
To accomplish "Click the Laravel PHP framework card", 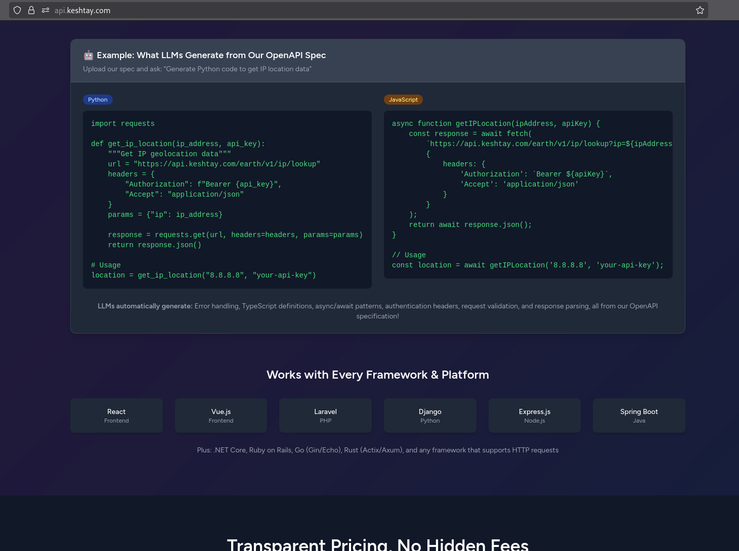I will click(325, 415).
